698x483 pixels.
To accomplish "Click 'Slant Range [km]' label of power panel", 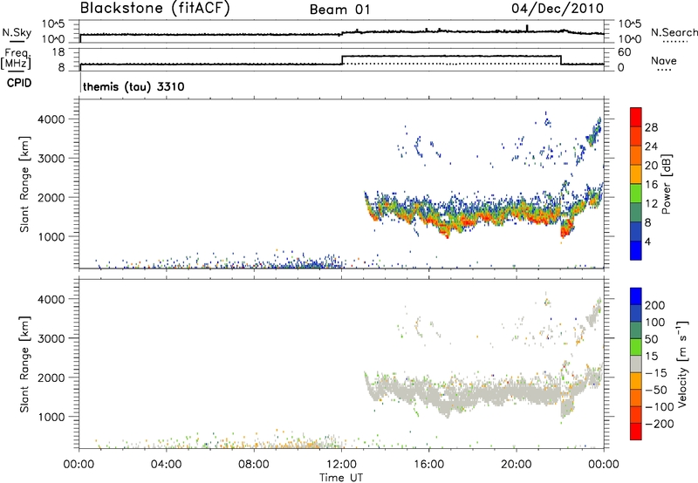I will point(24,184).
